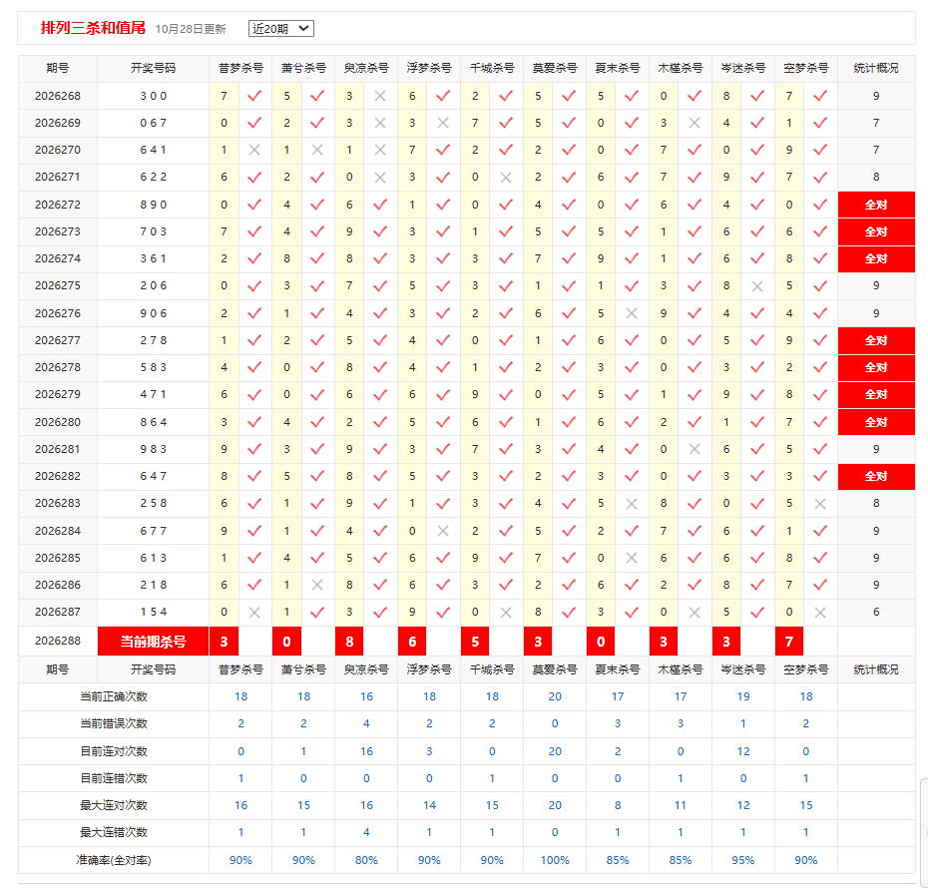
Task: Click 千城杀号 red check in row 2026278
Action: 506,367
